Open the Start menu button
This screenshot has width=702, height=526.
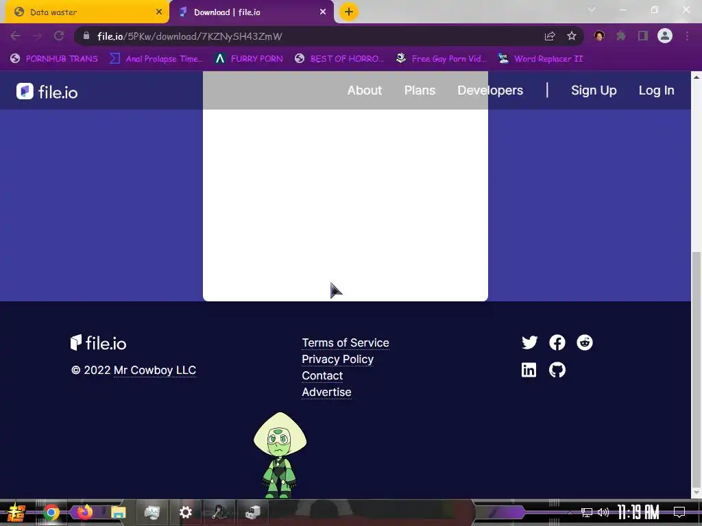[x=16, y=512]
